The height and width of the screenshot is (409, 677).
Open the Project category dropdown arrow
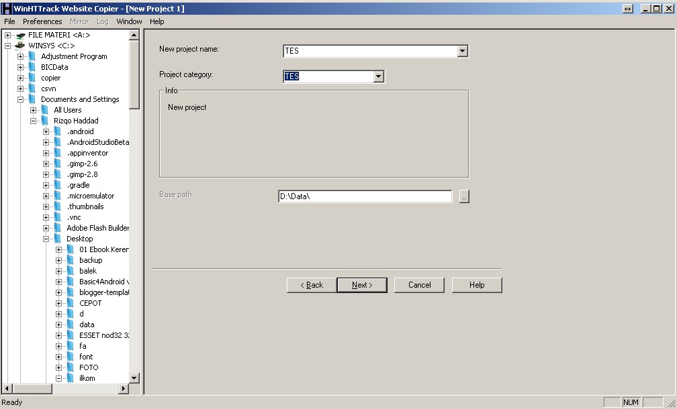[x=378, y=76]
